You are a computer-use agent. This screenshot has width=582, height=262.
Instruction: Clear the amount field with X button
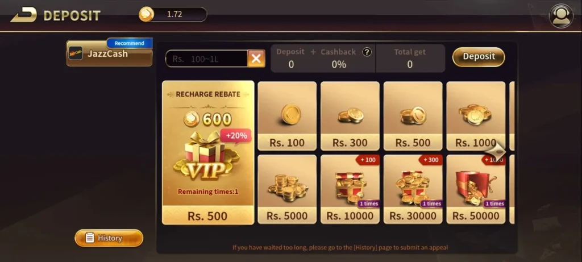coord(256,59)
